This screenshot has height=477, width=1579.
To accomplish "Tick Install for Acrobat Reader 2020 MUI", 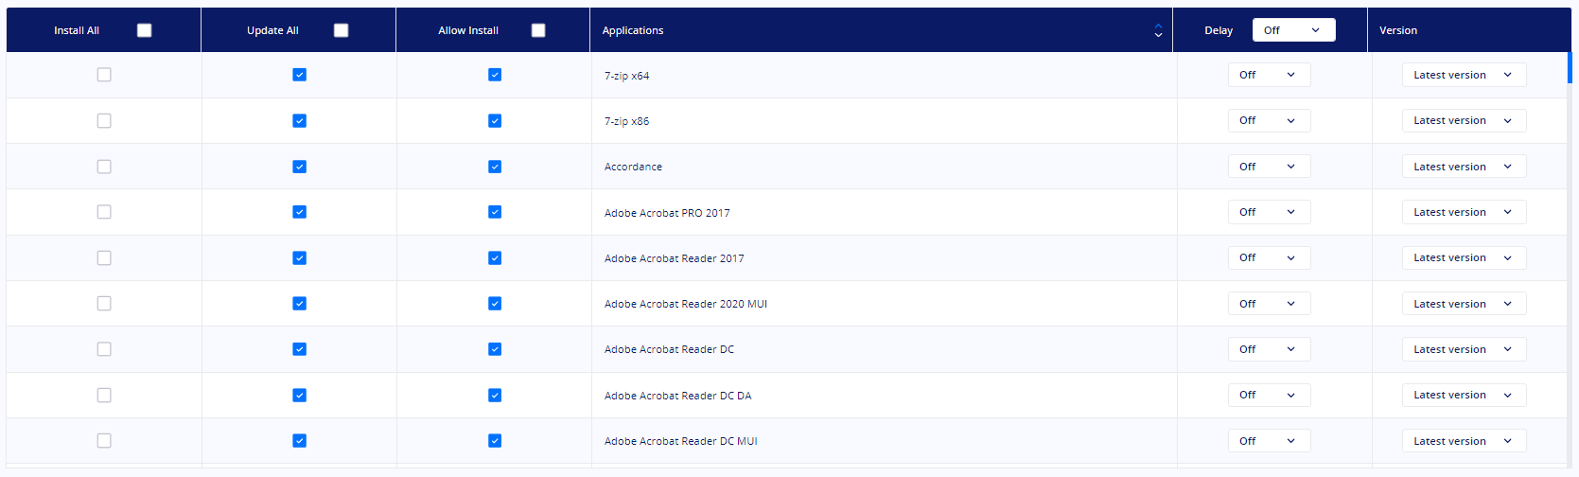I will [104, 304].
